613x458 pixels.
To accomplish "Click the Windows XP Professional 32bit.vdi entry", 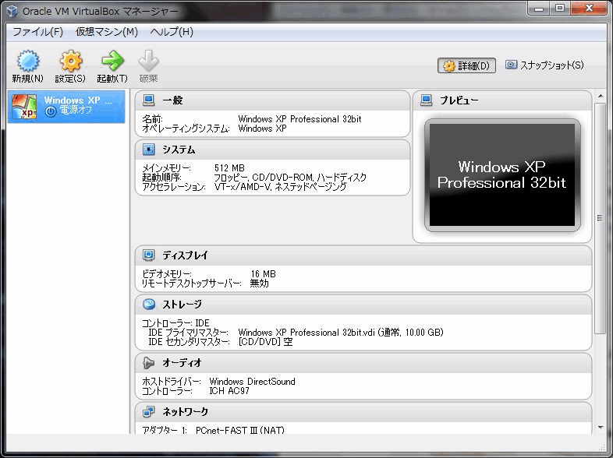I will [x=341, y=333].
